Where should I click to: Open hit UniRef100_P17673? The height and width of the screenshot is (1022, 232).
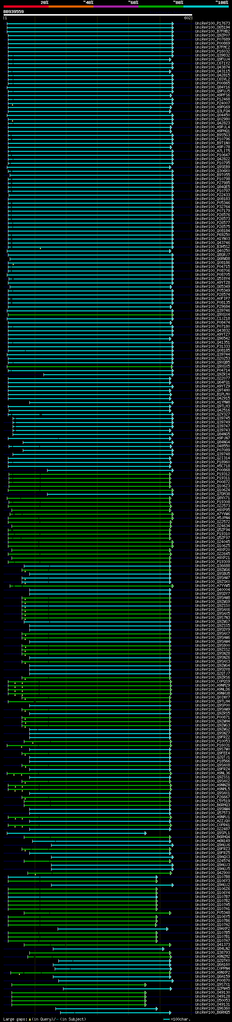point(212,24)
